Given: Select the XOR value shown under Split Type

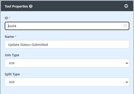Looking at the screenshot, I should (12, 82).
